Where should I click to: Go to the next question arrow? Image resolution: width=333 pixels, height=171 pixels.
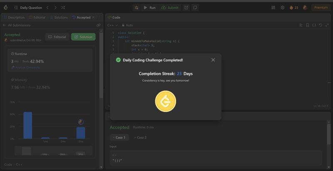[x=55, y=7]
